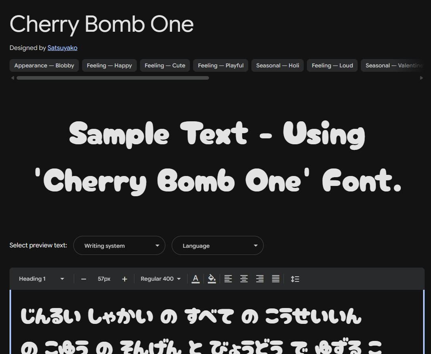Select the Feeling — Loud tag

tap(332, 65)
